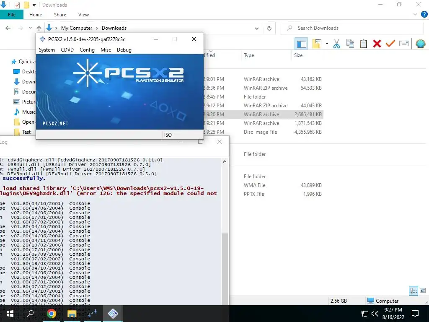Toggle the preview pane icon in Explorer toolbar
The height and width of the screenshot is (322, 429).
pos(301,44)
